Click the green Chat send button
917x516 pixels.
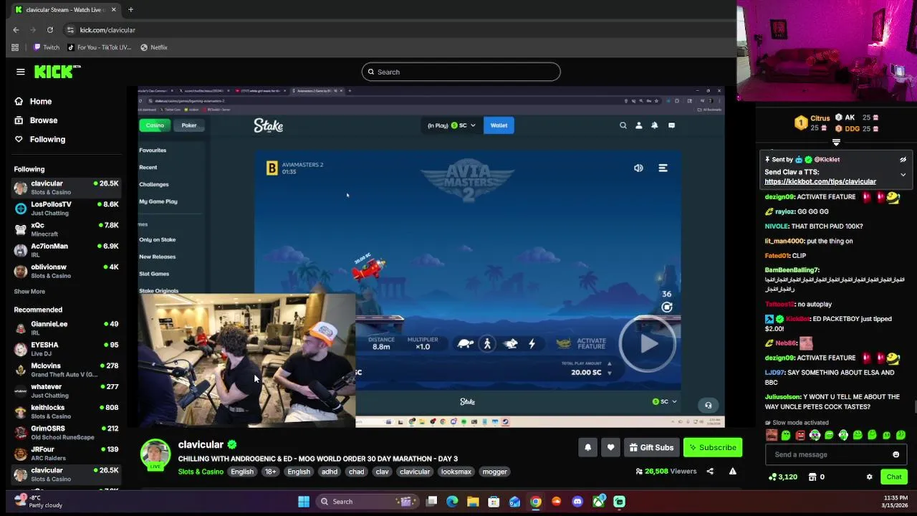[894, 477]
